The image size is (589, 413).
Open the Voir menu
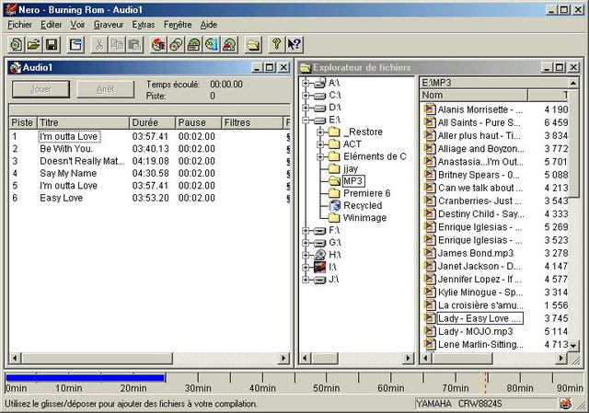77,25
